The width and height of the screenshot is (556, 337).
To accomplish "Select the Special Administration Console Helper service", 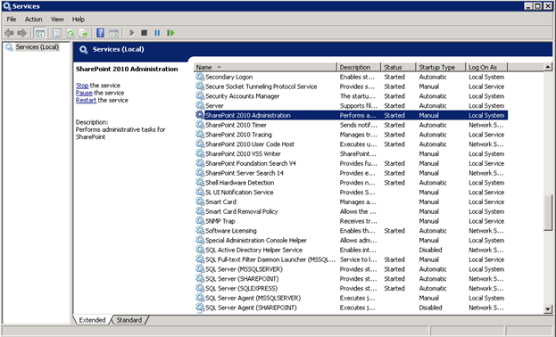I will 352,240.
